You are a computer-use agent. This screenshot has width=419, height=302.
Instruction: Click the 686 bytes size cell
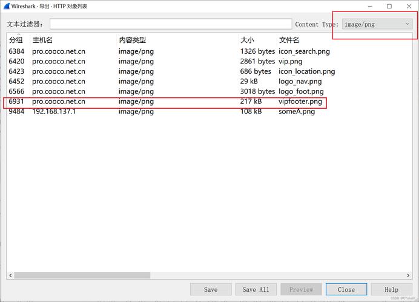point(256,71)
